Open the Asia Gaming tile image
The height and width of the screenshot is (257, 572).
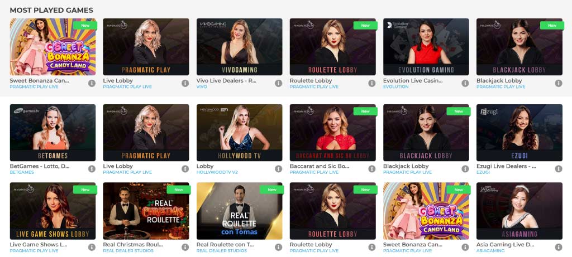coord(519,211)
